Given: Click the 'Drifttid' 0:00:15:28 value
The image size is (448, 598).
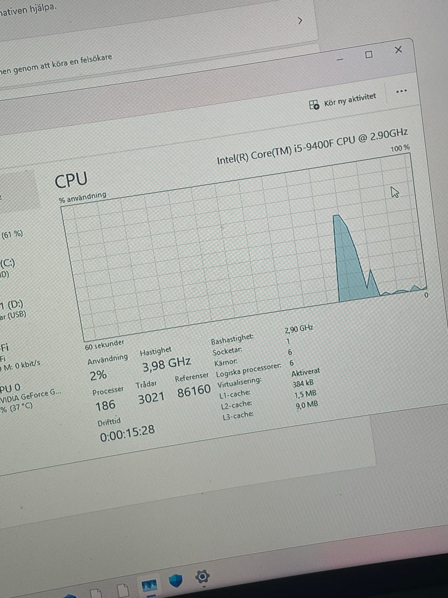Looking at the screenshot, I should point(127,433).
